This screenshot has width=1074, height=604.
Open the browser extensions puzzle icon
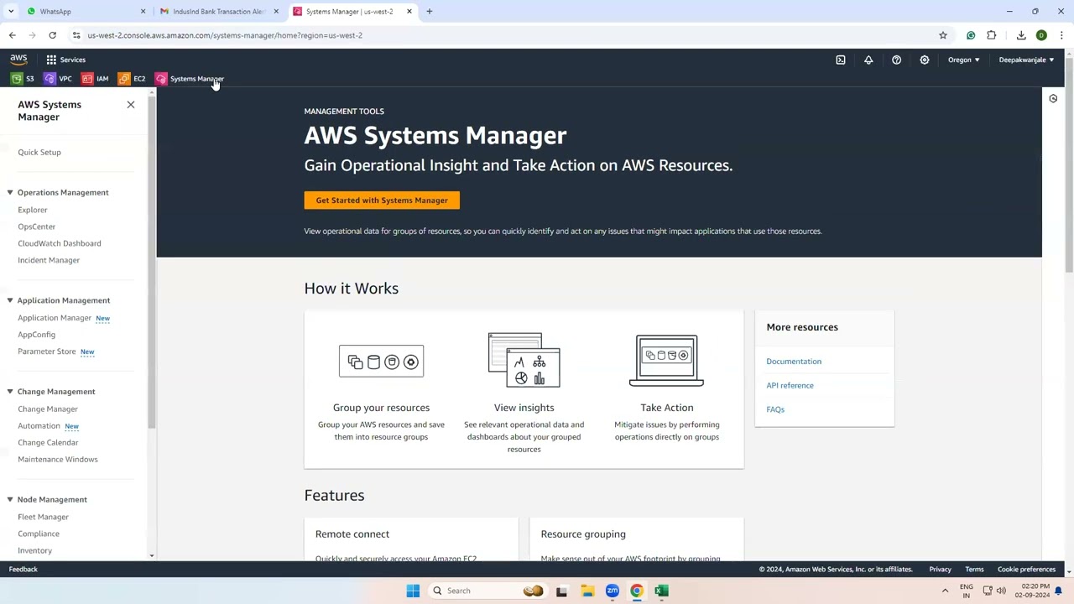point(992,35)
